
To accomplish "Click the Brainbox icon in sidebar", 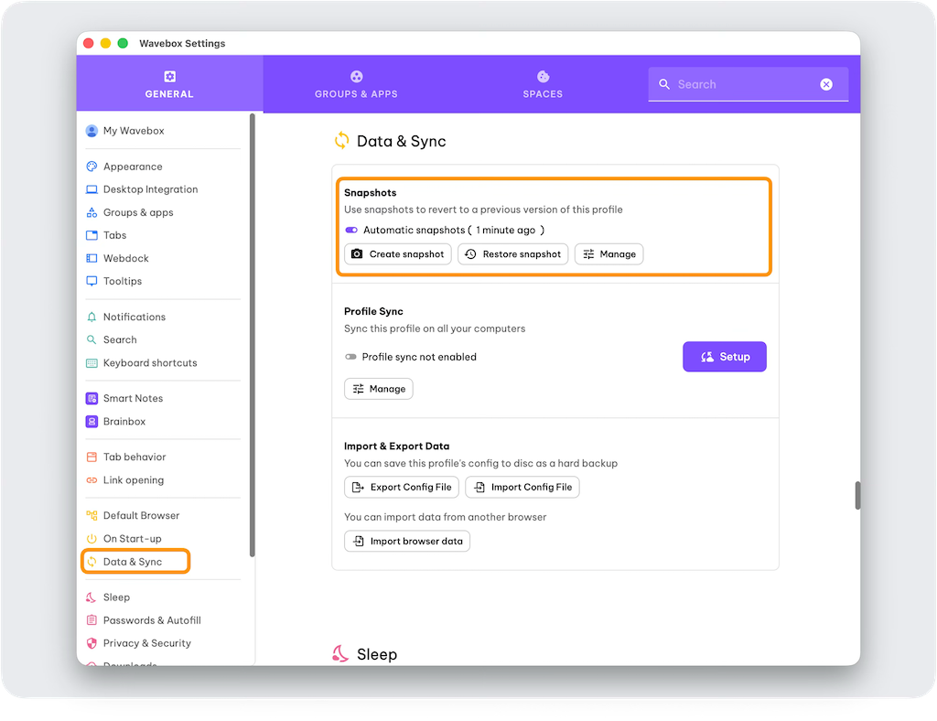I will point(92,422).
